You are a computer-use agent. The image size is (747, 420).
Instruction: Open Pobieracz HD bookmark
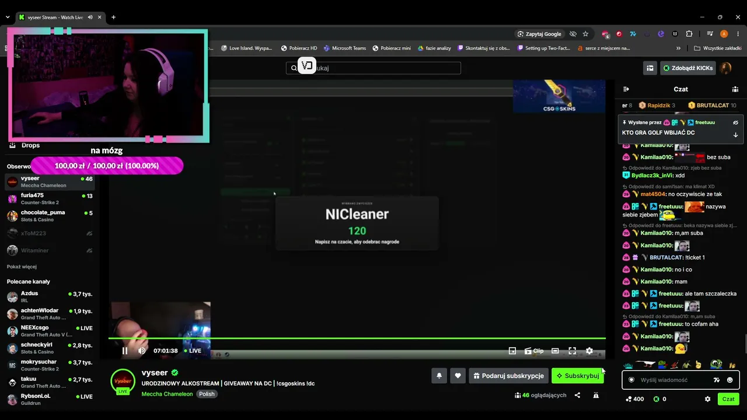point(299,48)
